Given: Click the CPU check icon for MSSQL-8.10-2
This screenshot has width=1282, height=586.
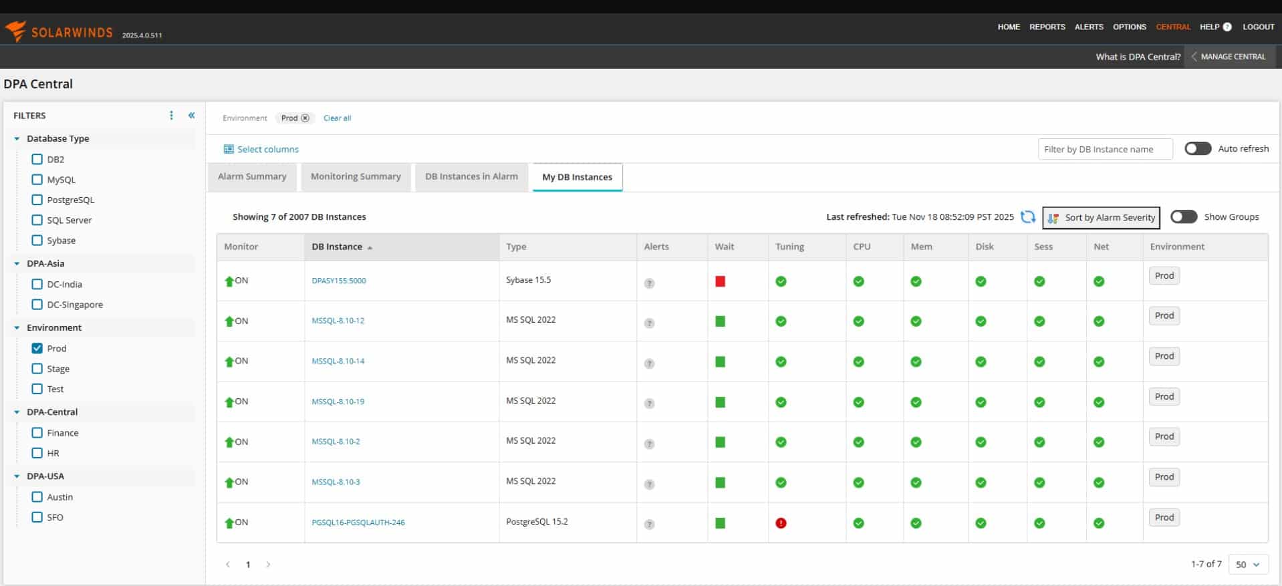Looking at the screenshot, I should click(x=858, y=442).
